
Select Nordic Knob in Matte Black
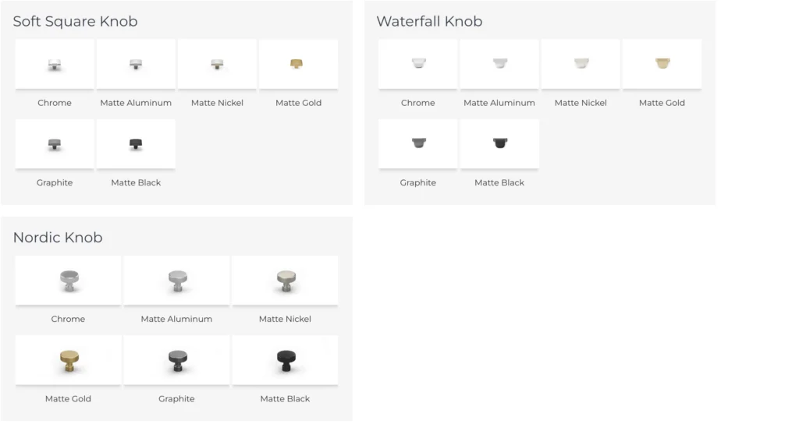285,360
